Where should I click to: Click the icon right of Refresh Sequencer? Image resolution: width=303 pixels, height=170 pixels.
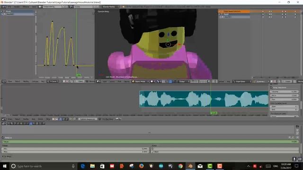click(x=99, y=119)
